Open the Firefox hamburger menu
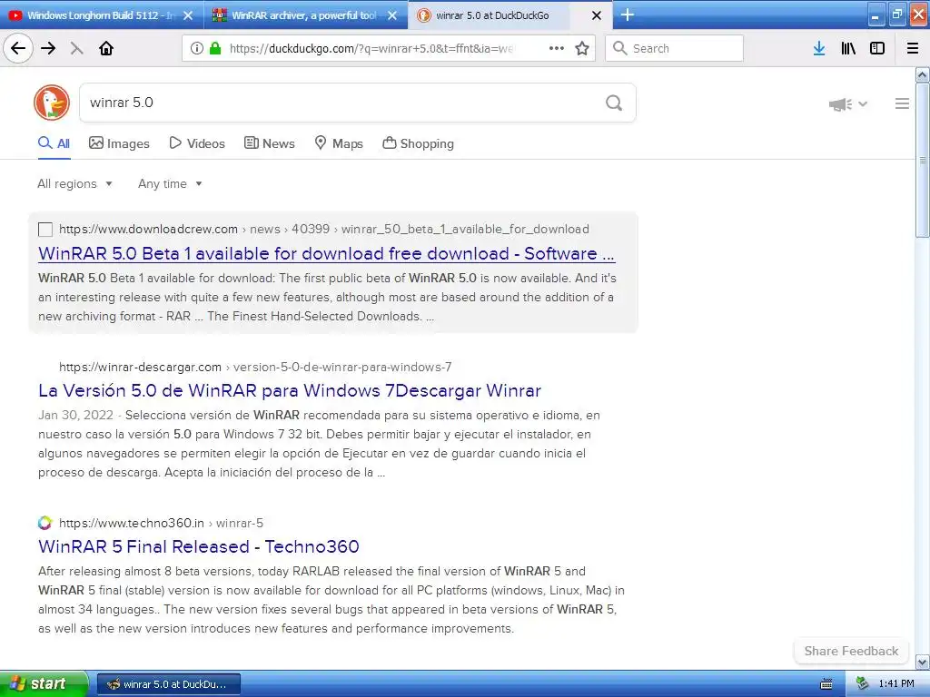 pos(913,49)
